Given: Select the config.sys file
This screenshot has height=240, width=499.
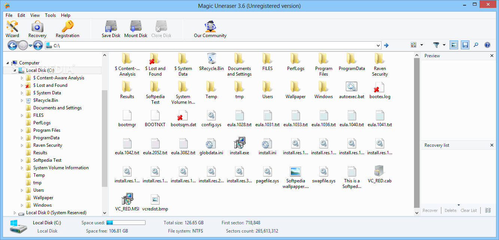Looking at the screenshot, I should coord(211,118).
